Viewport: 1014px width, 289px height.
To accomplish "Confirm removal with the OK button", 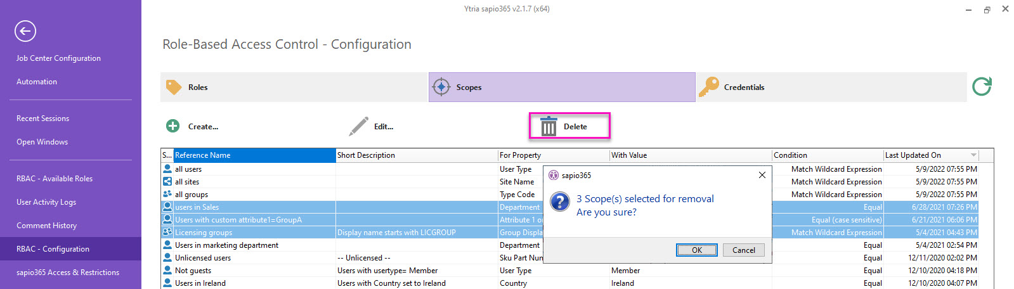I will 696,250.
